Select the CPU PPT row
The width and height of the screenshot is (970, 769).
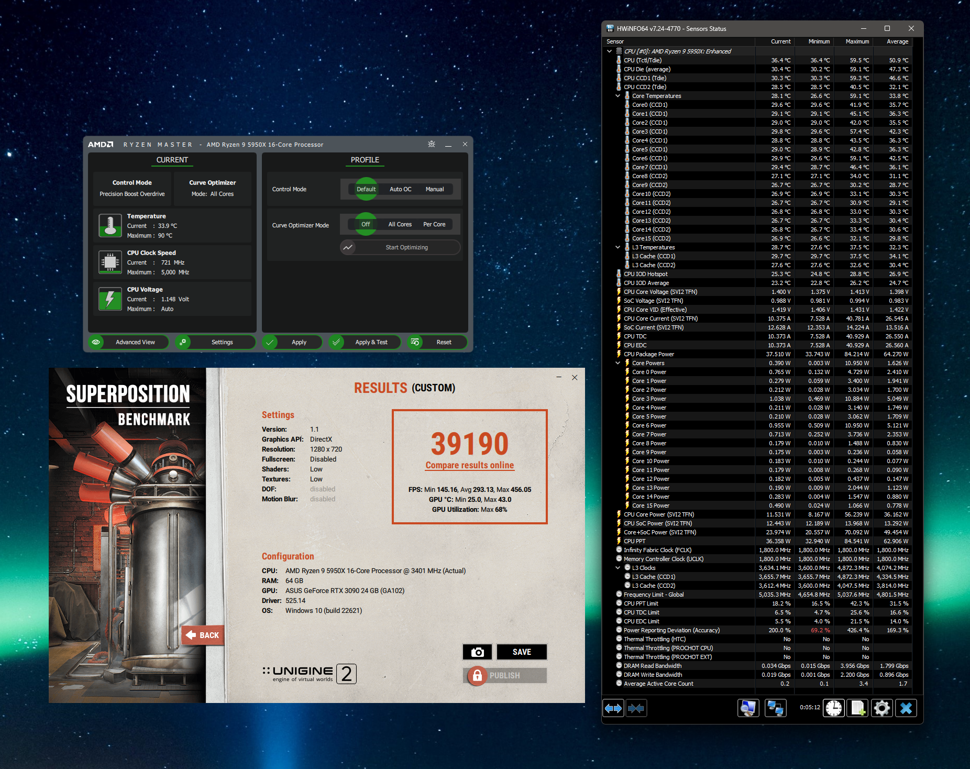[x=757, y=541]
